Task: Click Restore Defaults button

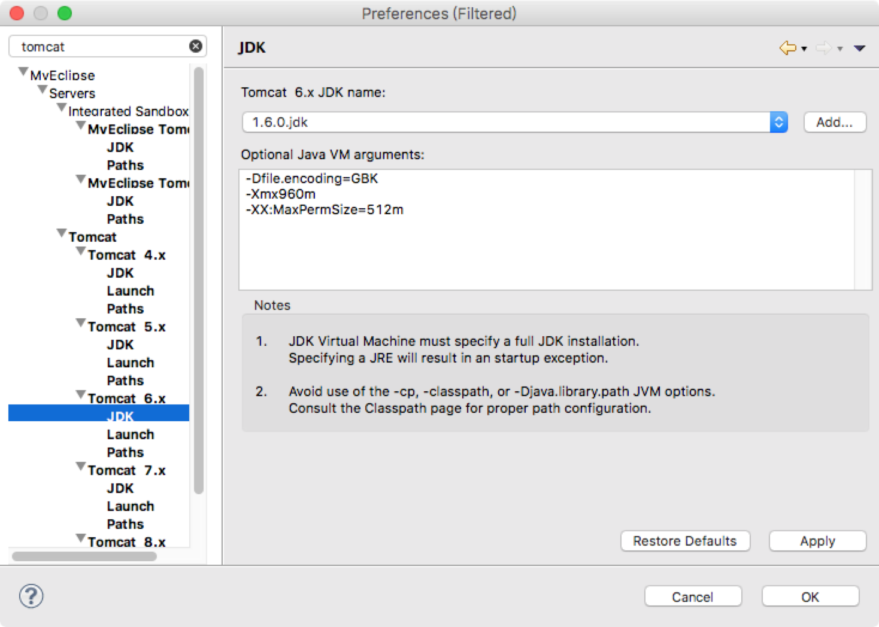Action: tap(685, 541)
